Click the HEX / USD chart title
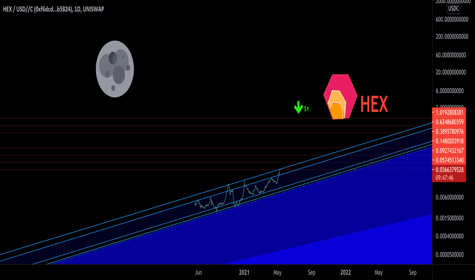Viewport: 475px width, 280px height. coord(54,9)
